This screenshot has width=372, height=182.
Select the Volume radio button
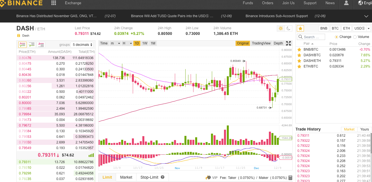tap(354, 37)
